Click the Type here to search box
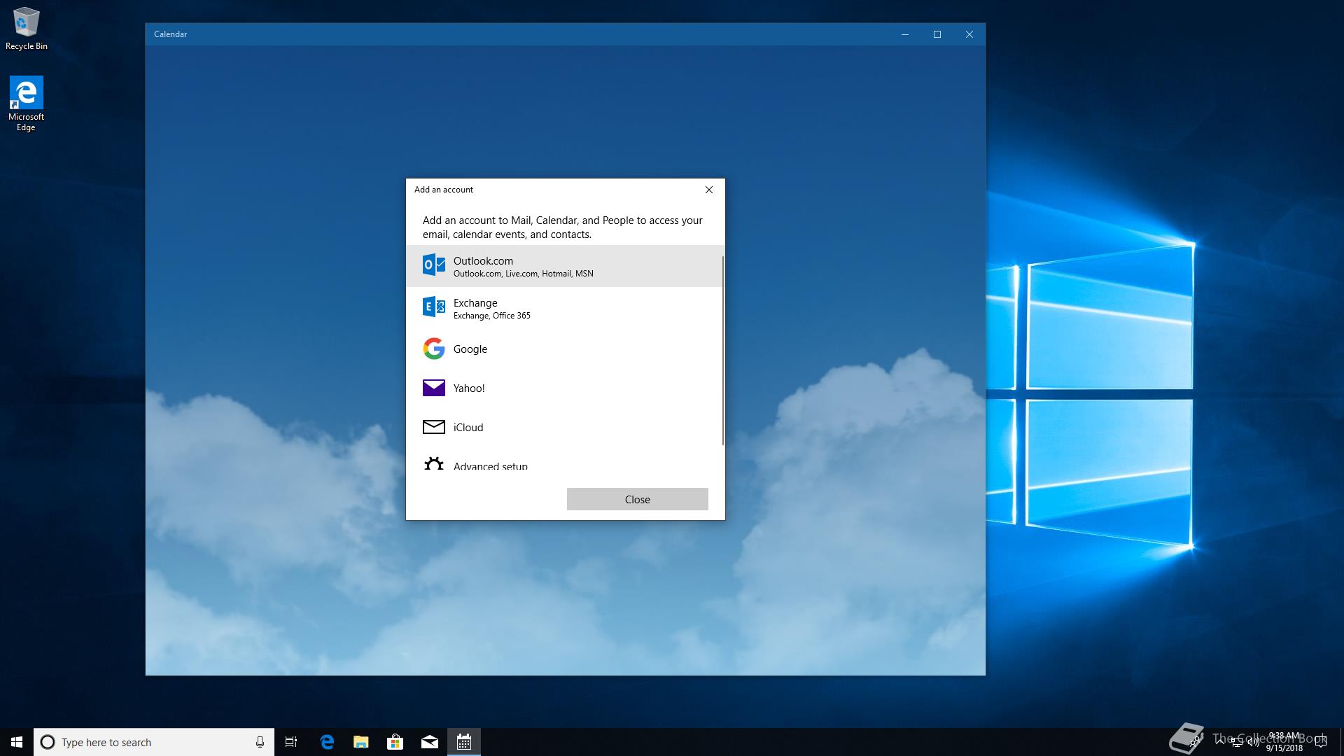Viewport: 1344px width, 756px height. coord(153,742)
